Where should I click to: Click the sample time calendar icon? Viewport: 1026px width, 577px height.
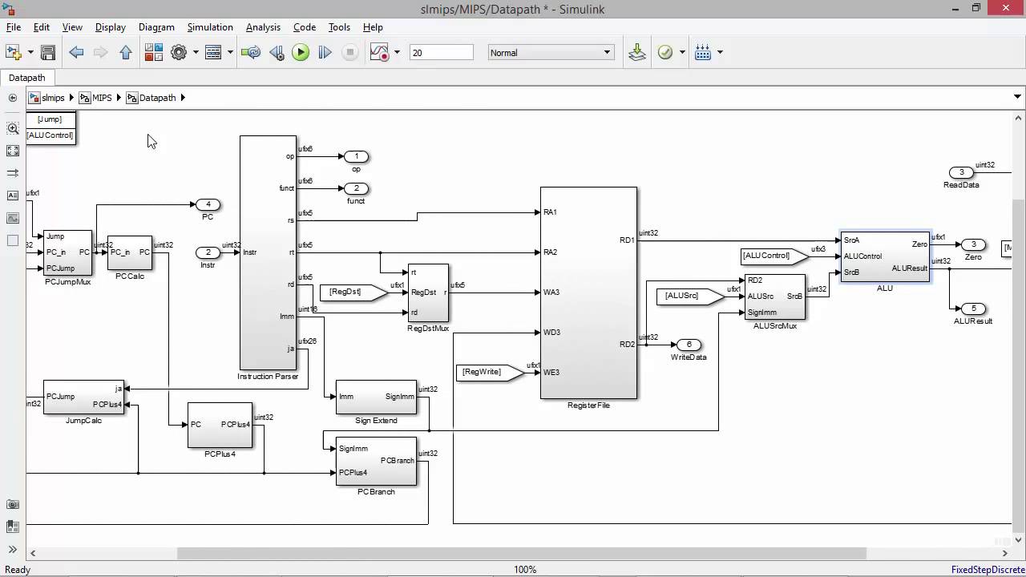point(703,52)
